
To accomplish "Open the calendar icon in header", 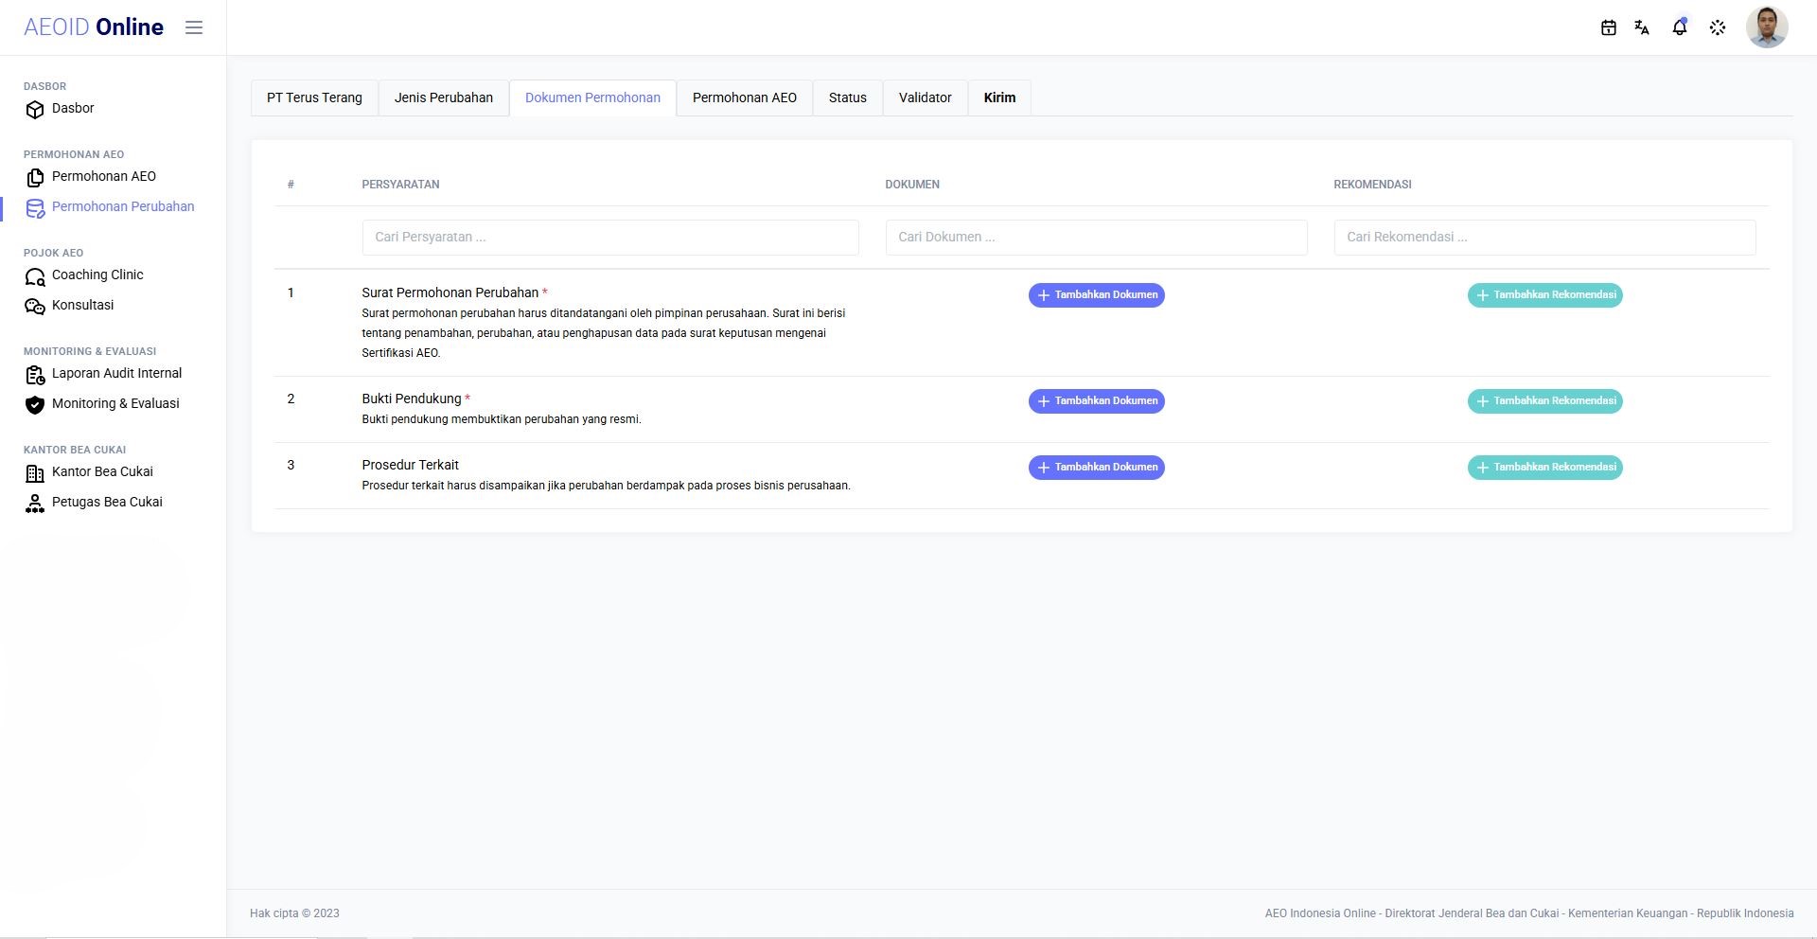I will click(1608, 27).
